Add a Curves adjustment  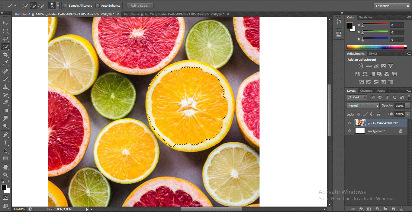point(376,66)
